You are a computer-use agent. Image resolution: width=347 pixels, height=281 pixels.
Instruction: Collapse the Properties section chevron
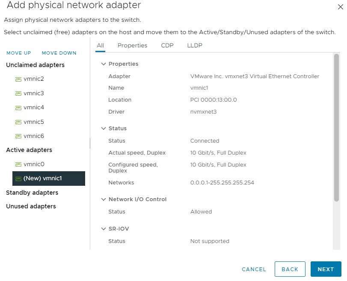(x=103, y=64)
